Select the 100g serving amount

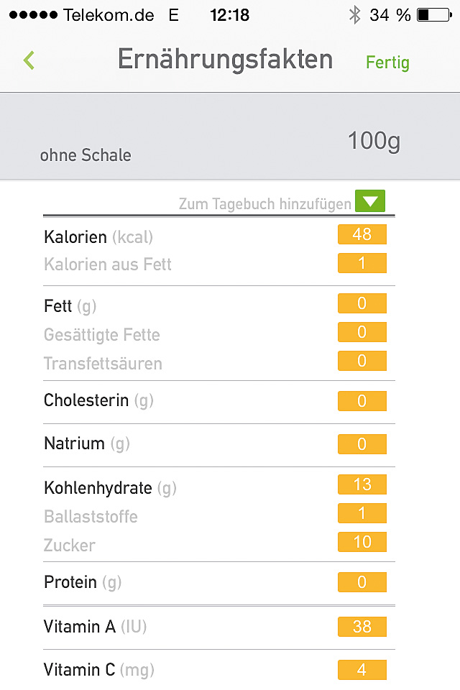[x=374, y=142]
